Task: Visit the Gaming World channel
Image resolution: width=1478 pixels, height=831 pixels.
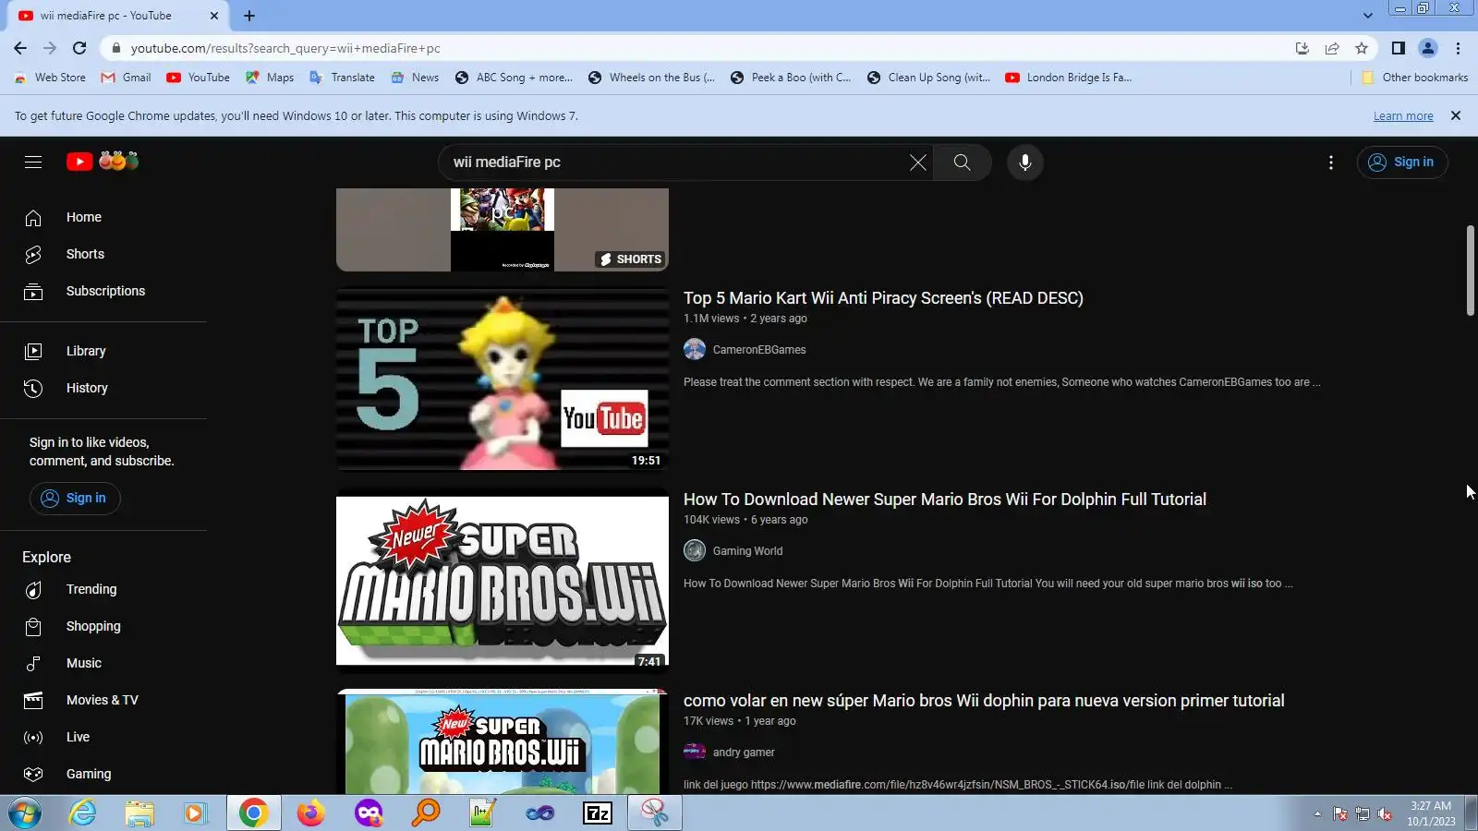Action: (747, 551)
